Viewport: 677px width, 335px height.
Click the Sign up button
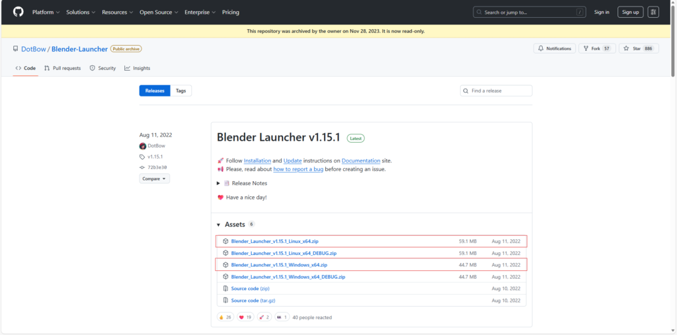pos(630,12)
